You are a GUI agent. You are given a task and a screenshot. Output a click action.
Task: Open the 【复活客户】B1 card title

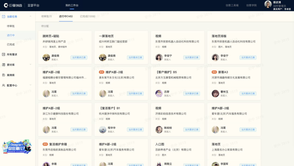109,108
